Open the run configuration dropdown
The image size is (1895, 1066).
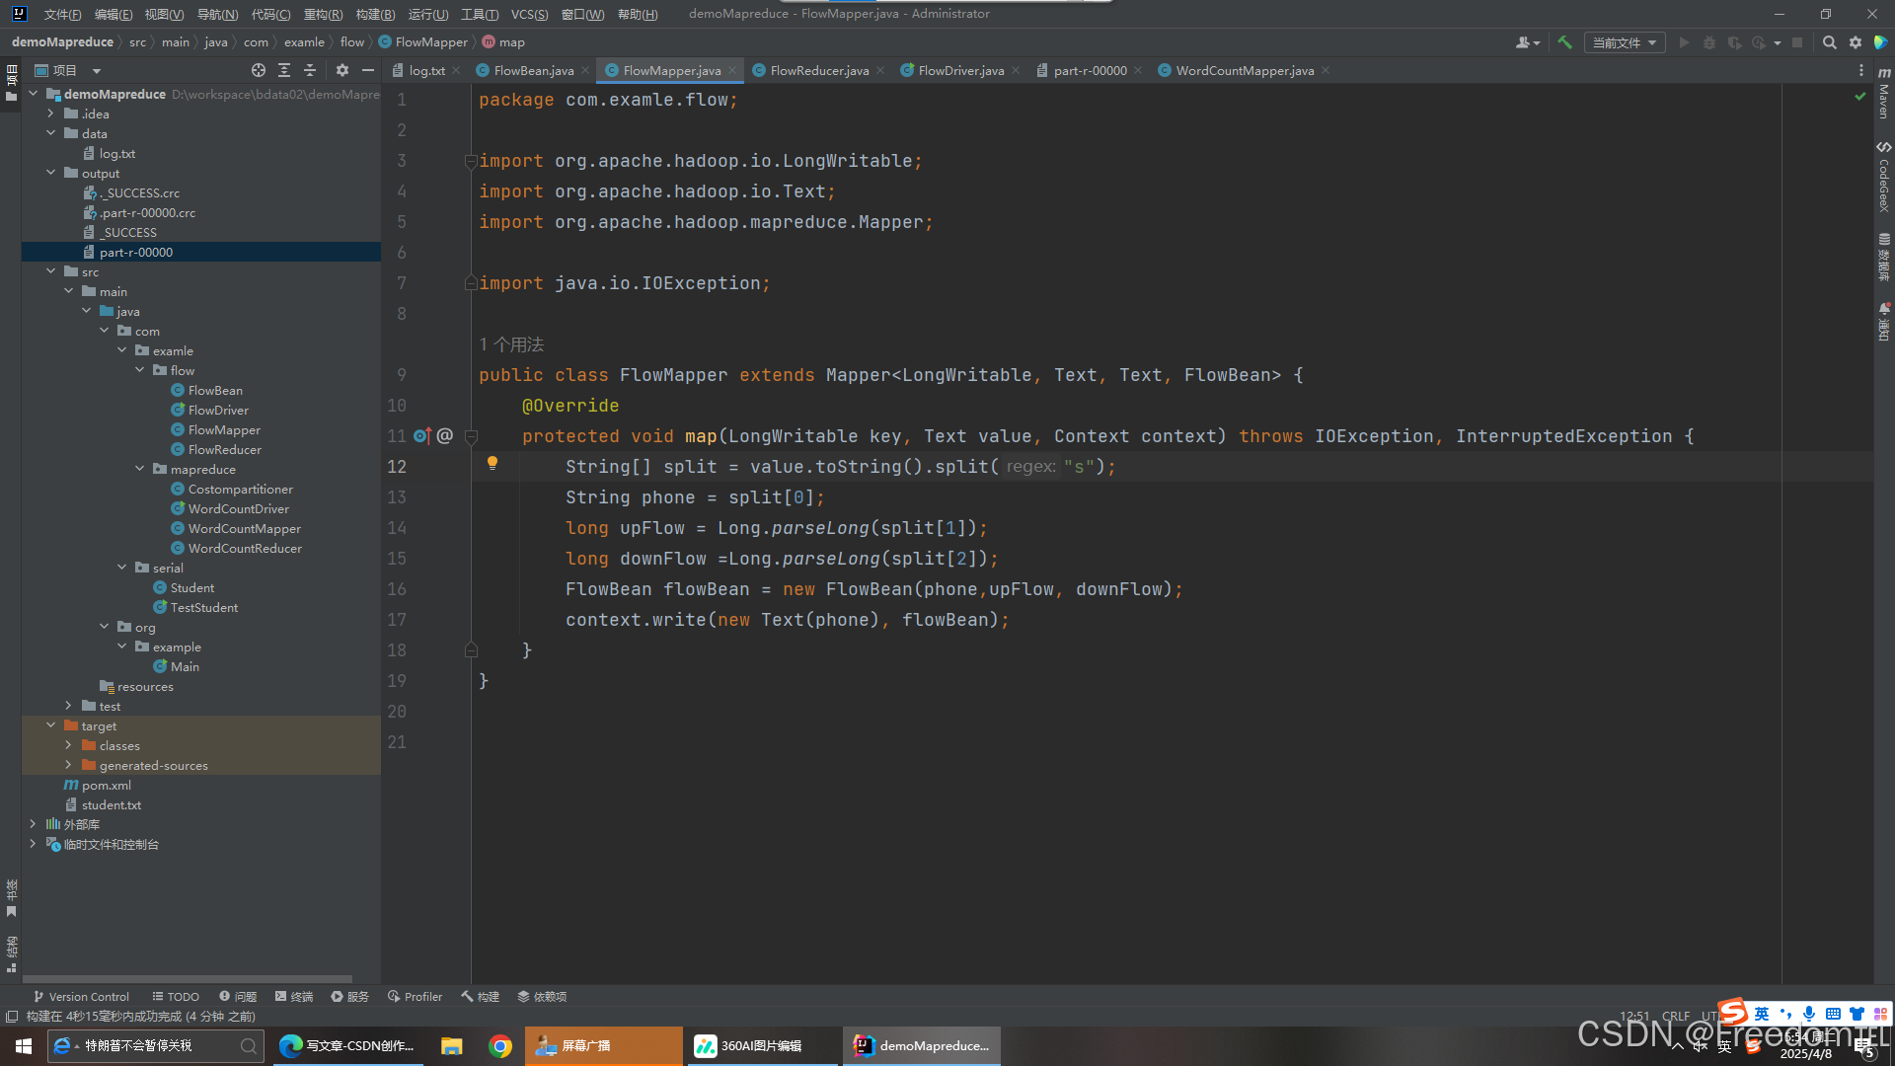coord(1625,42)
